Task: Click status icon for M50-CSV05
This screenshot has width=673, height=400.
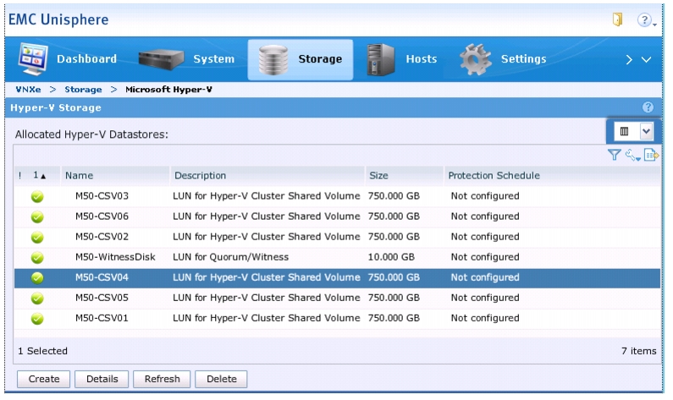Action: 37,298
